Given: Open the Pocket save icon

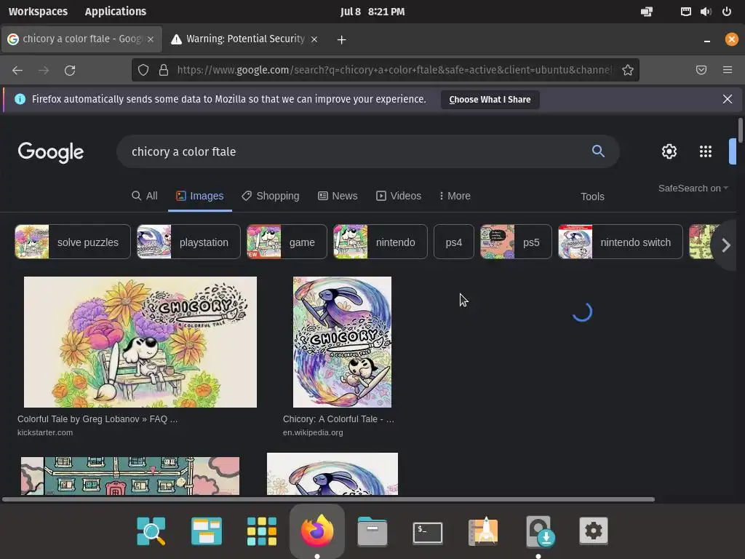Looking at the screenshot, I should tap(701, 71).
